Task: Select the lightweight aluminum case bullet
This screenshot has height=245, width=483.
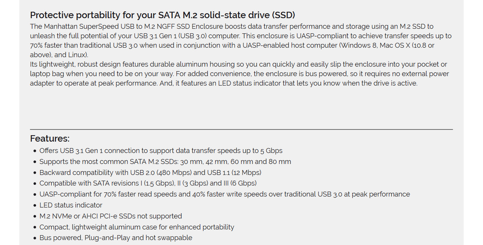Action: tap(137, 227)
